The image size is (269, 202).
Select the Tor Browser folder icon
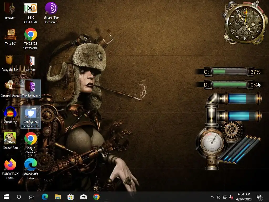click(x=31, y=89)
